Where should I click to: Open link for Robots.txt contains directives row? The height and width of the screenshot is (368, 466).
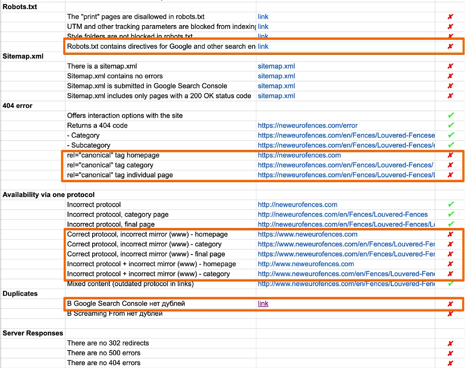coord(263,46)
